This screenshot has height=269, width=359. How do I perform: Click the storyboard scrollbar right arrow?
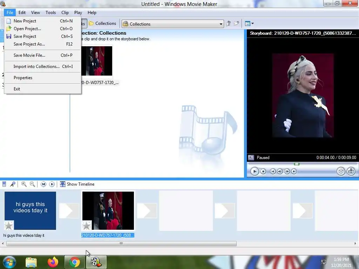[355, 244]
